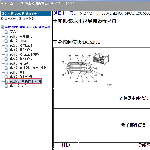Open 第8章 车身 chapter

point(18,72)
